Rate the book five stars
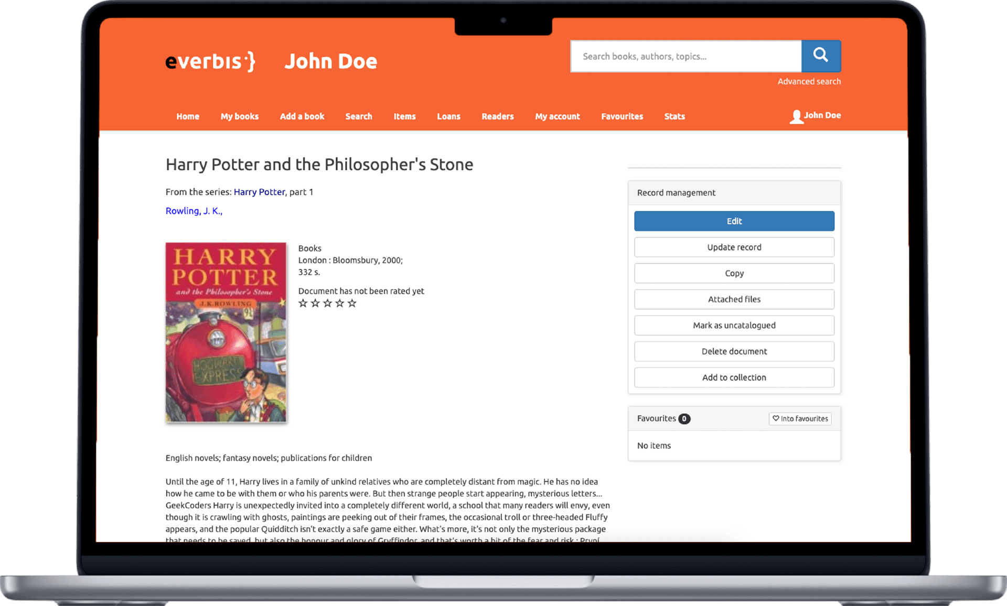The height and width of the screenshot is (606, 1007). point(352,303)
